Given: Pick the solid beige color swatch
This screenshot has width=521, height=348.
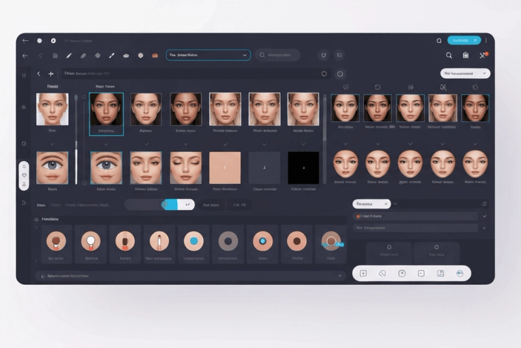Looking at the screenshot, I should click(225, 167).
